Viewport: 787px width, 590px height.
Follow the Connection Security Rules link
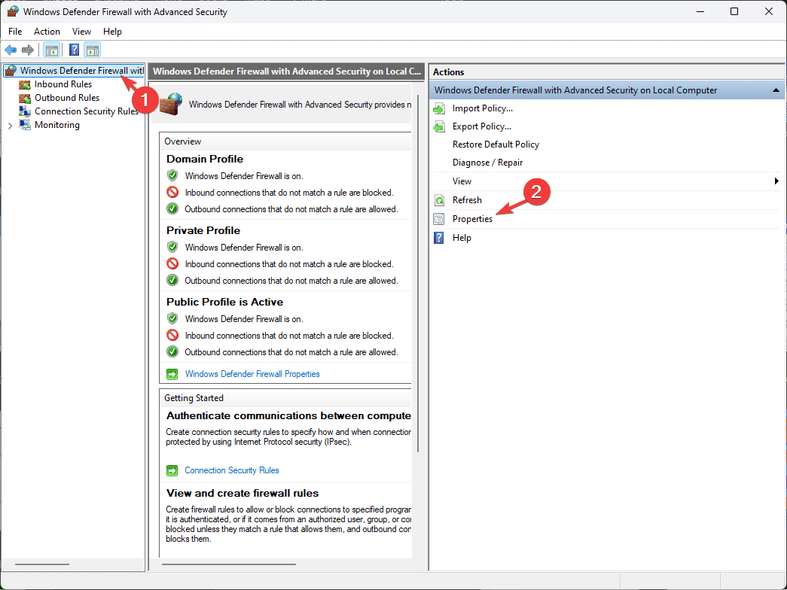coord(232,470)
